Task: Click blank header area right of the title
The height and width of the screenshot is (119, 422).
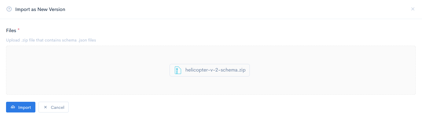Action: (x=236, y=9)
